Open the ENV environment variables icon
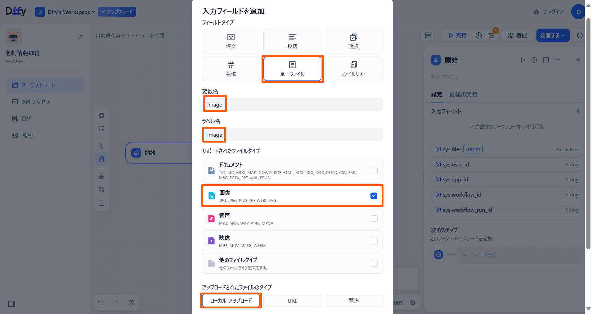The height and width of the screenshot is (314, 592). tap(428, 35)
